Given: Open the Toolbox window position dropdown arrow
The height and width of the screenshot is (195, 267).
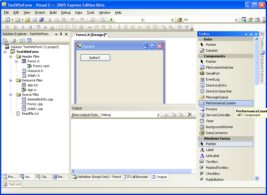Looking at the screenshot, I should click(x=246, y=34).
